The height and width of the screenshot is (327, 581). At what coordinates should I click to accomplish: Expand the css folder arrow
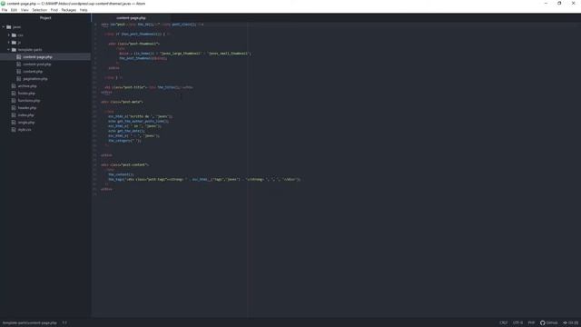coord(9,35)
